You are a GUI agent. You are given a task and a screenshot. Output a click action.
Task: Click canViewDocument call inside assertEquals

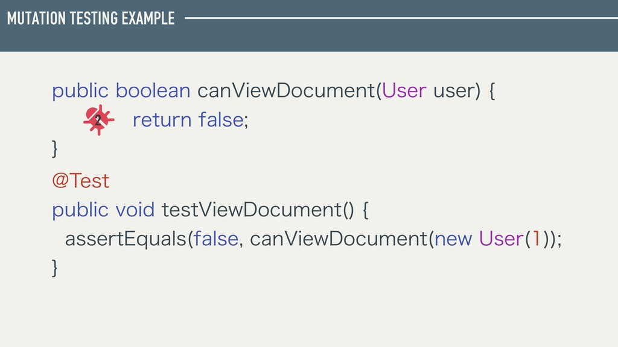point(339,239)
